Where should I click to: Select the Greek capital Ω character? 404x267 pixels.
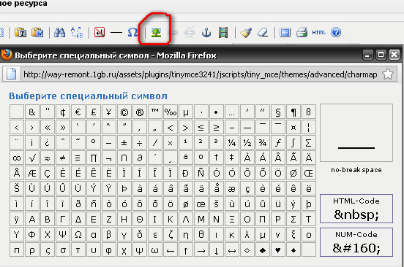coord(78,234)
